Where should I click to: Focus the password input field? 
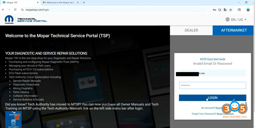pos(212,85)
